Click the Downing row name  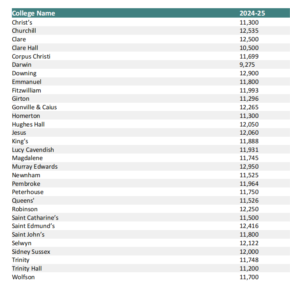click(x=24, y=73)
